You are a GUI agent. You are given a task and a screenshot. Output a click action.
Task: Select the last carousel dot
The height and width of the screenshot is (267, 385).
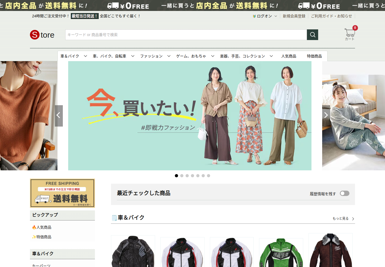(209, 176)
